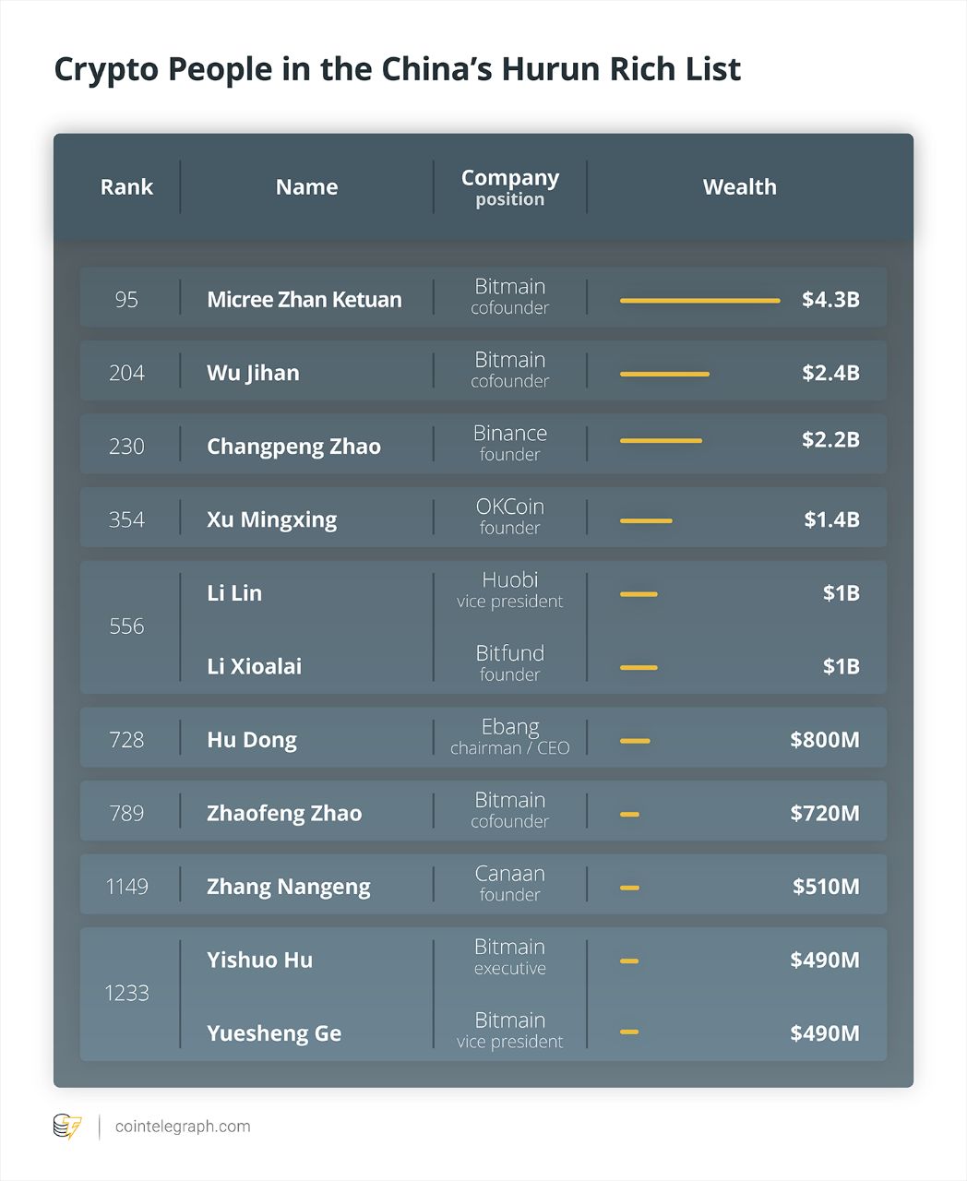
Task: Click the Company position column header
Action: [509, 187]
